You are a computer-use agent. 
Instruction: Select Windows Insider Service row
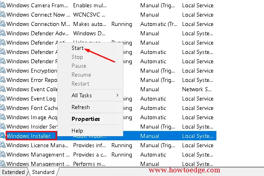tap(32, 127)
